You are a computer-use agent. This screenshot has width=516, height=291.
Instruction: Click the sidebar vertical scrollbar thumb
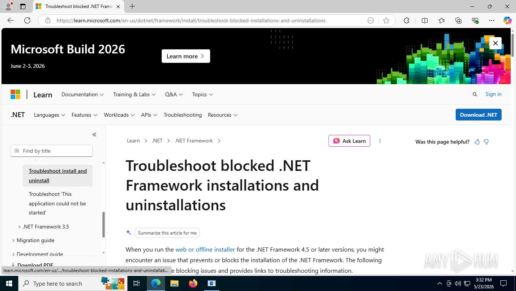tap(103, 224)
